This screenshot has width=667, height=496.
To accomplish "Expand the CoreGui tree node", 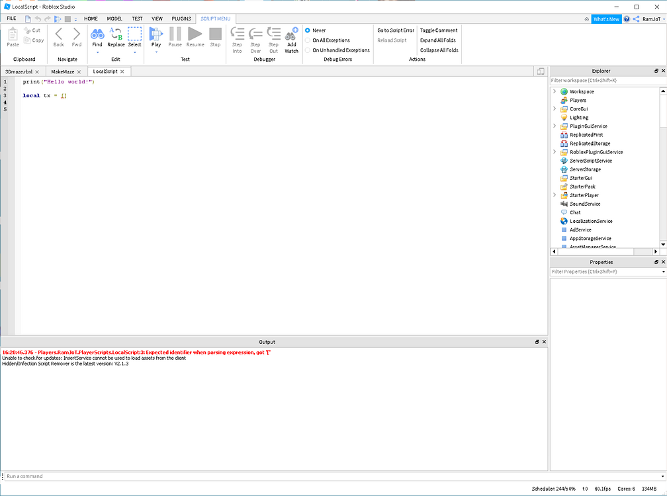I will tap(555, 109).
